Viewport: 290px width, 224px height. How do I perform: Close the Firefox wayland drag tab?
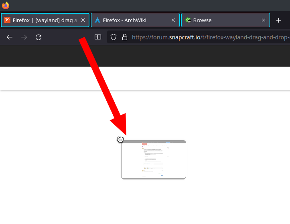(83, 20)
